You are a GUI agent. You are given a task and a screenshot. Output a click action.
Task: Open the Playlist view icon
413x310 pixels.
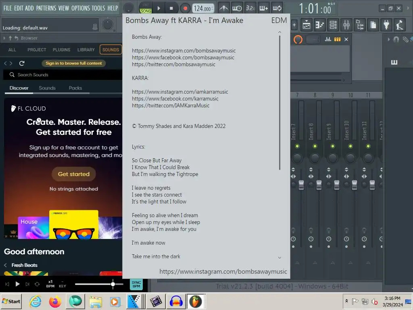(x=307, y=25)
